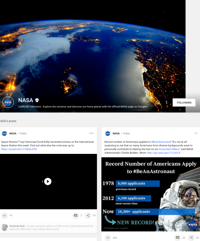Open comments icon on astronaut record post
The image size is (200, 241).
point(177,238)
